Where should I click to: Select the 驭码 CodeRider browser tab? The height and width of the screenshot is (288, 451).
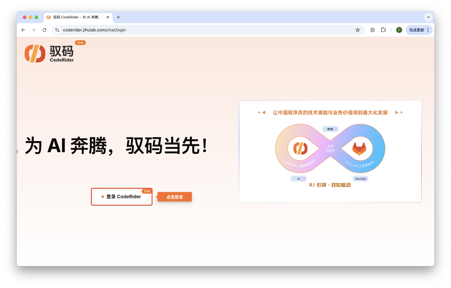(78, 17)
